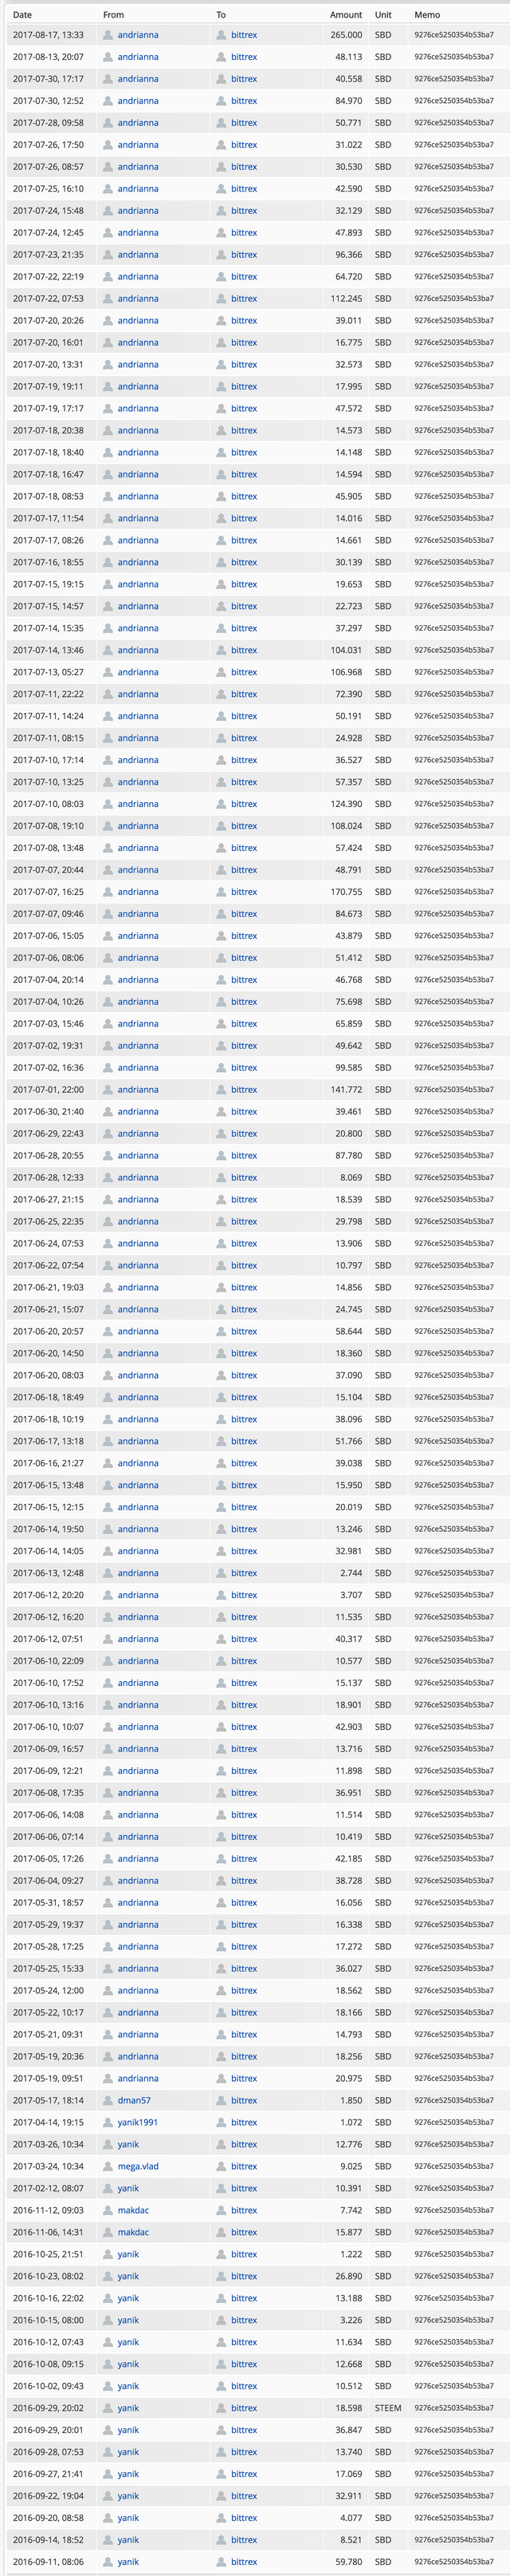Select date 2017-05-19, 09:51 cell
510x2576 pixels.
coord(48,2079)
